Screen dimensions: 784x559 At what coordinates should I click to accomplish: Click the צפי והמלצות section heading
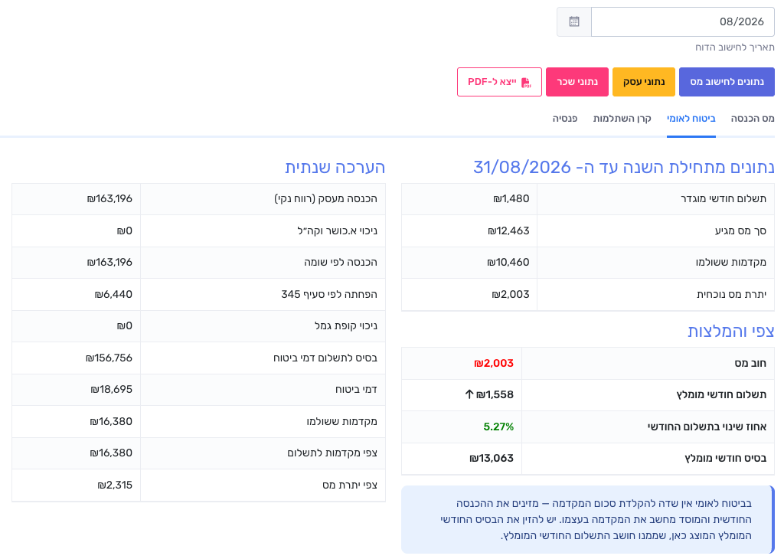[731, 331]
